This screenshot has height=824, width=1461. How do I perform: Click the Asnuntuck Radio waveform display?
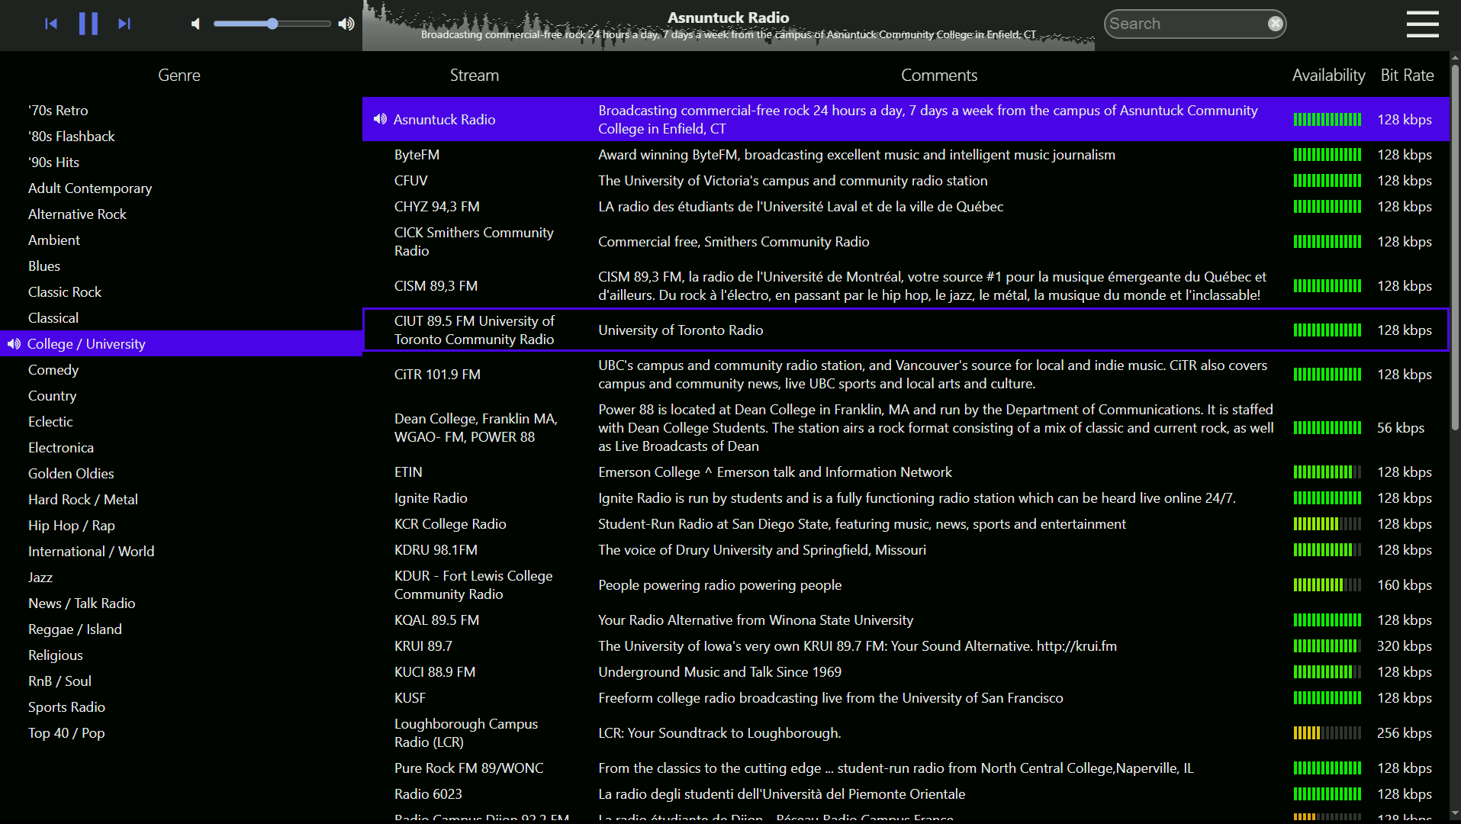point(729,25)
